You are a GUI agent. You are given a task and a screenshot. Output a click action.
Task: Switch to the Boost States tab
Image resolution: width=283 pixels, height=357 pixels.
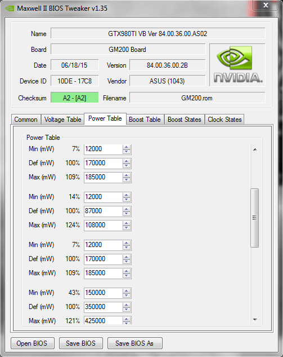coord(185,120)
